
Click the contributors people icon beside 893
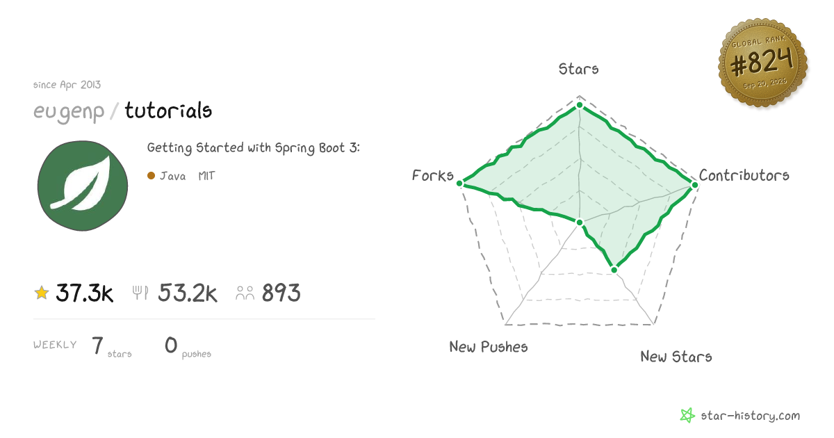point(245,293)
